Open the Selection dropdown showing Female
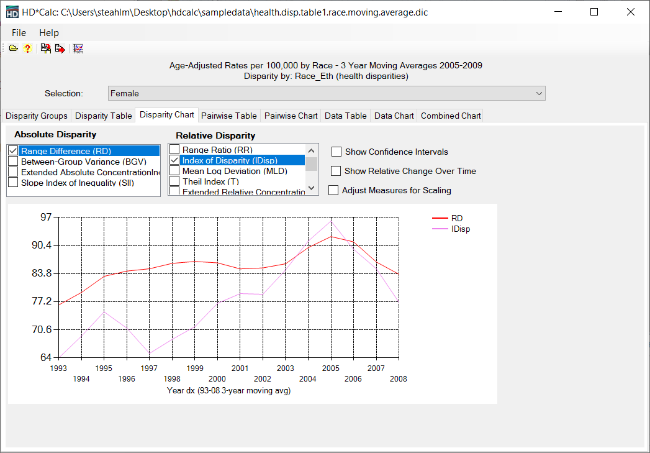Image resolution: width=650 pixels, height=453 pixels. (326, 93)
